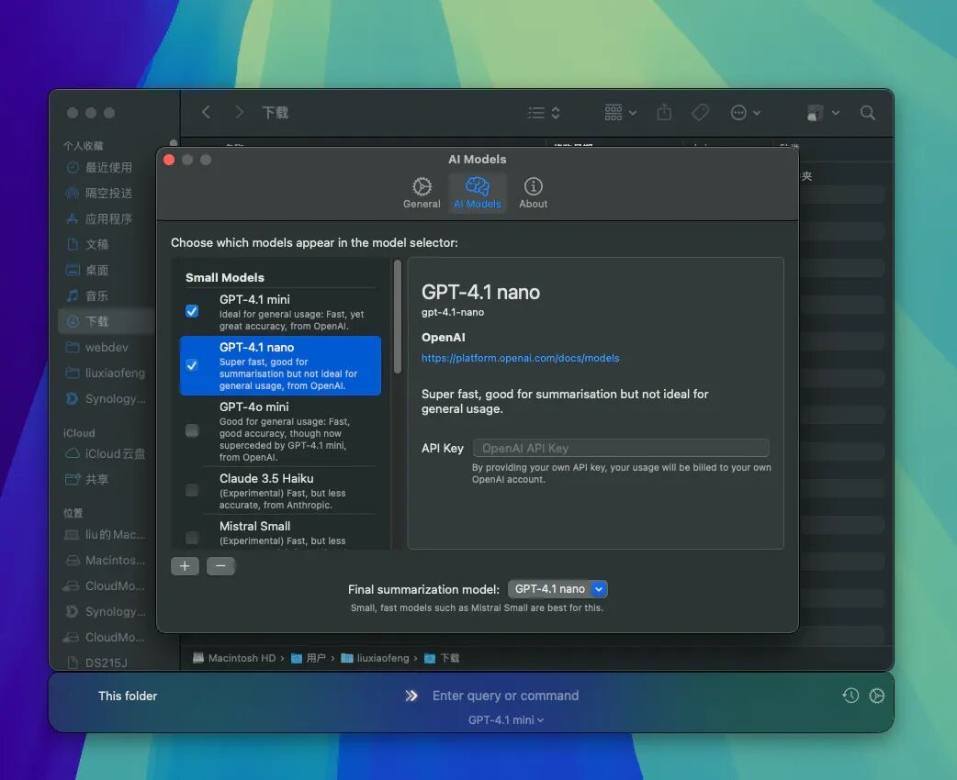
Task: Click 用户 folder in Finder path bar
Action: [x=309, y=658]
